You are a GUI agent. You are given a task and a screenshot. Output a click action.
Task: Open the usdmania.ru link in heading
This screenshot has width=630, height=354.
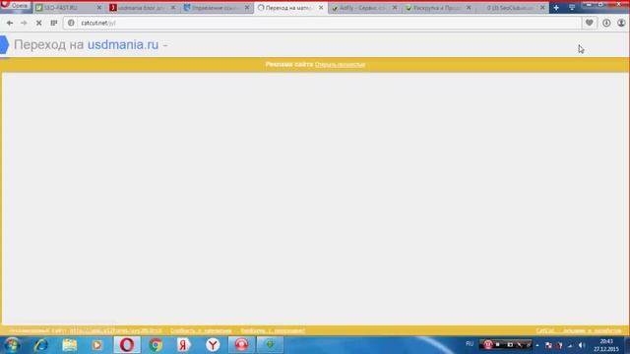(x=123, y=44)
